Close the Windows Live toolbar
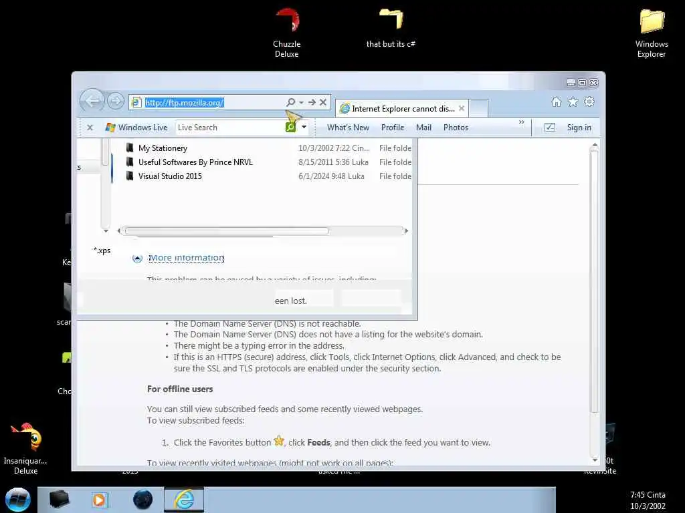Image resolution: width=685 pixels, height=513 pixels. [90, 128]
